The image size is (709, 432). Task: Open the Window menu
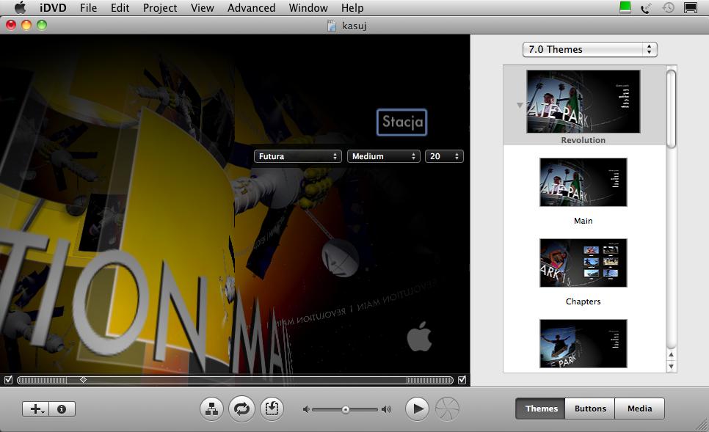click(x=308, y=7)
